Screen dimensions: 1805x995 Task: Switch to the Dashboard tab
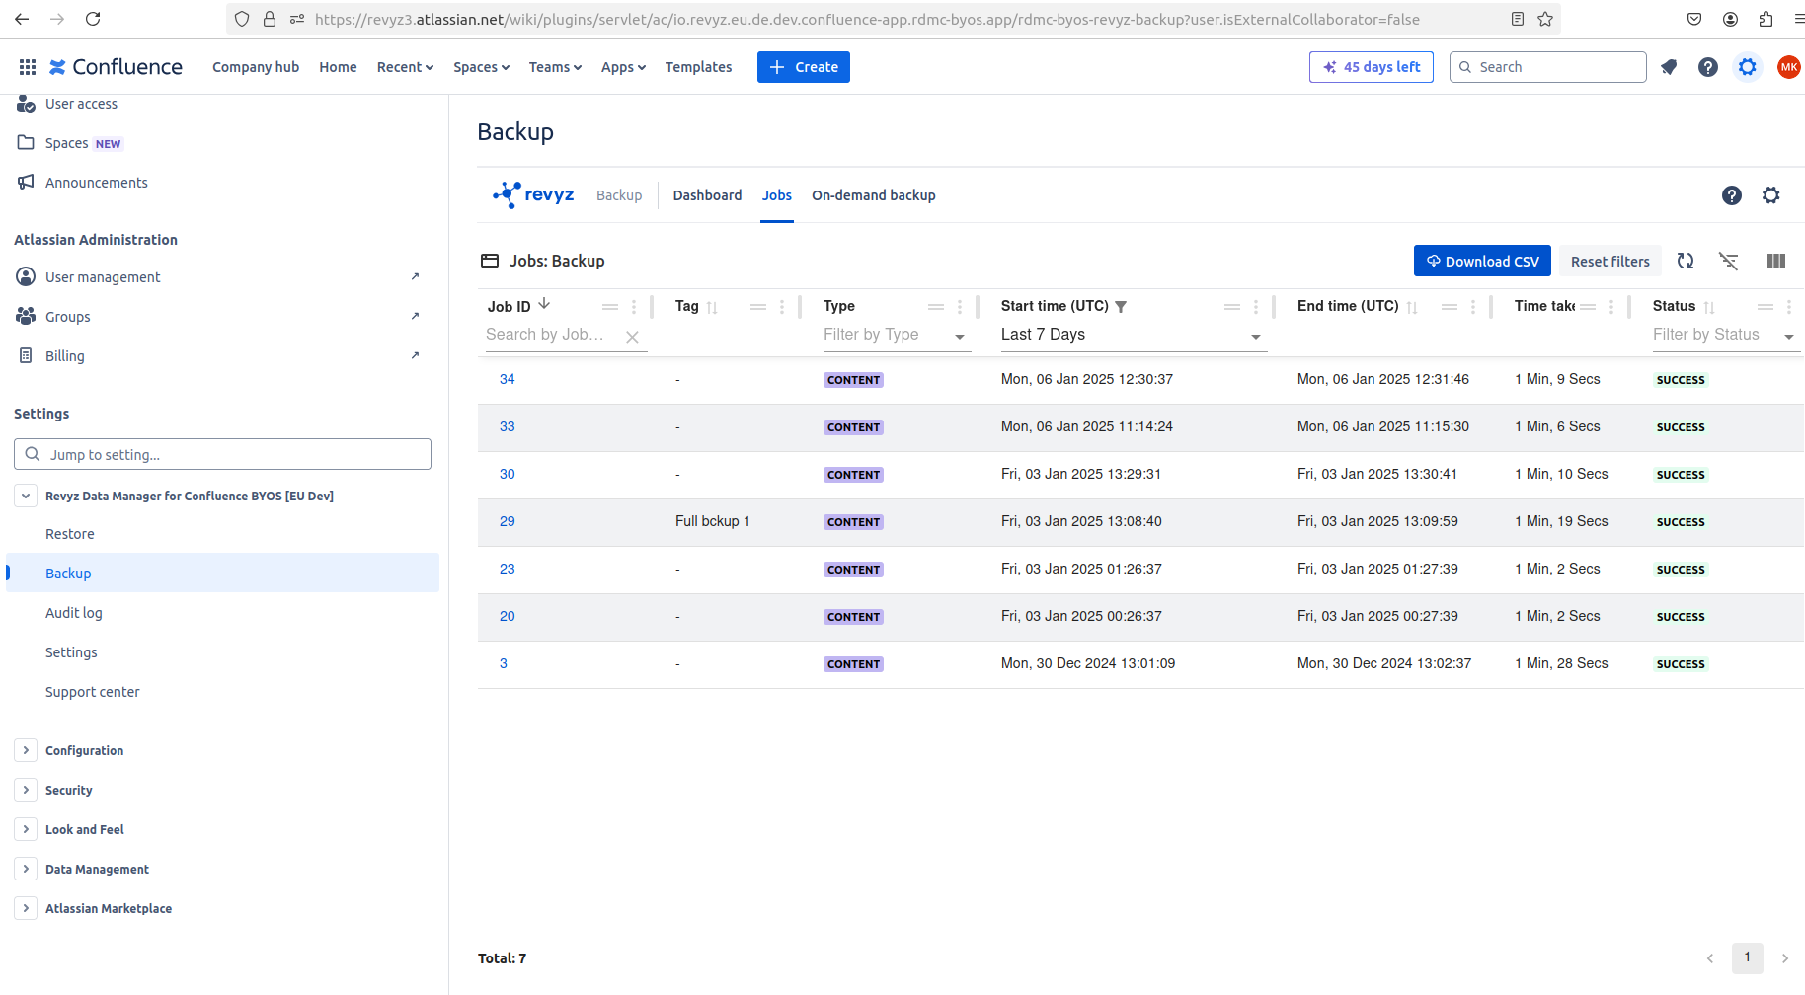707,195
